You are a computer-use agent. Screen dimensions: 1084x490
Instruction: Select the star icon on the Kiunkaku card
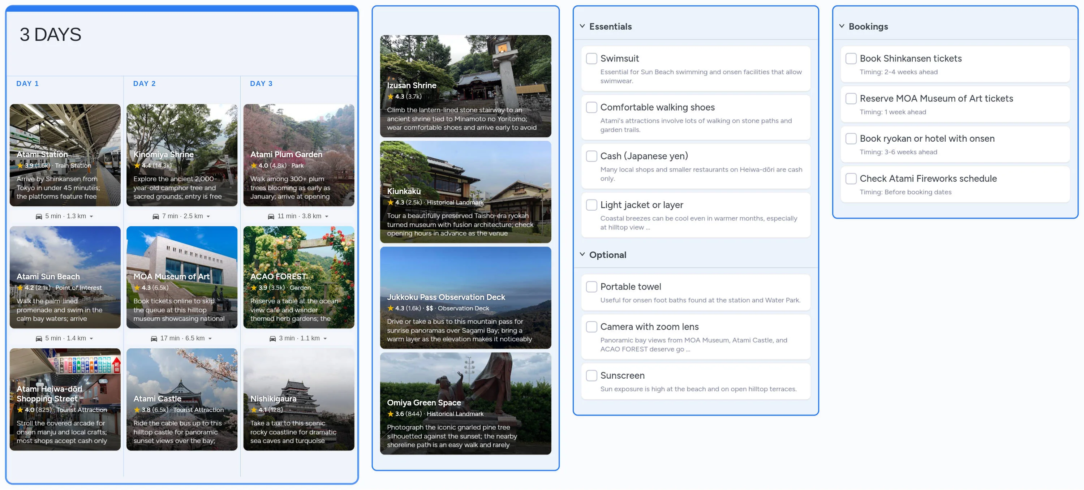click(391, 202)
